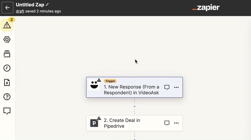Rename zap via pencil edit icon
The height and width of the screenshot is (140, 251).
tap(47, 4)
